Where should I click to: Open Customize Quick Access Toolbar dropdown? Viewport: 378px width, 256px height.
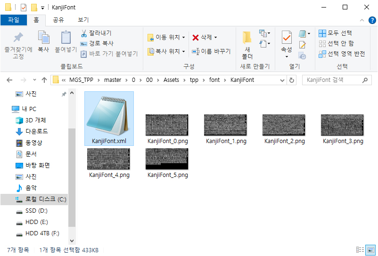tap(42, 8)
